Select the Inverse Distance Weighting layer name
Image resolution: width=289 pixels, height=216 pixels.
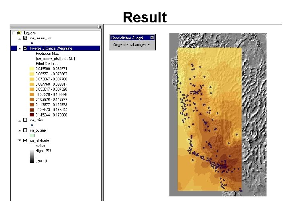tap(51, 48)
